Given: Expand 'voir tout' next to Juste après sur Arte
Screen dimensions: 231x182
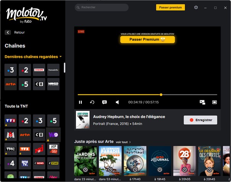Looking at the screenshot, I should pyautogui.click(x=123, y=142).
